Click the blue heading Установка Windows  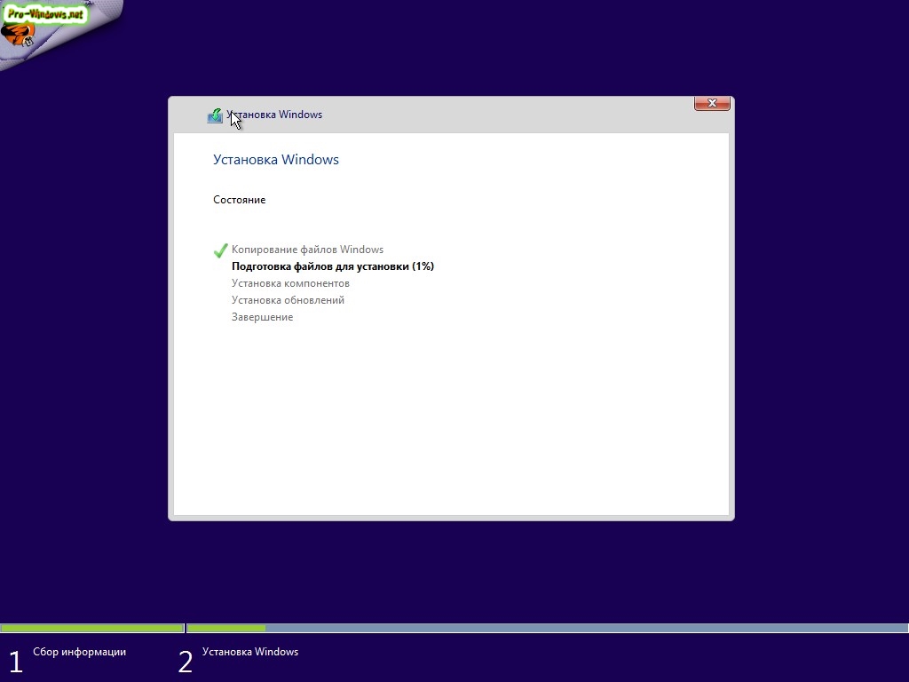[276, 160]
